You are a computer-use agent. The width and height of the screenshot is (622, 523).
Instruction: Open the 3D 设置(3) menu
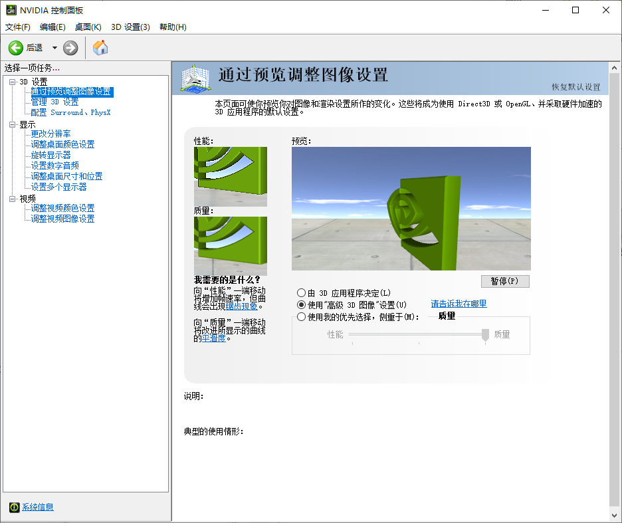130,27
